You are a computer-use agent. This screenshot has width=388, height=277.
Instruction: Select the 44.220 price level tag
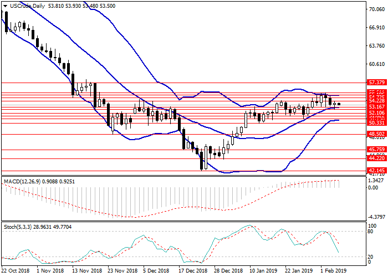click(377, 158)
